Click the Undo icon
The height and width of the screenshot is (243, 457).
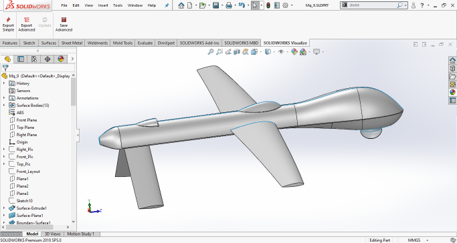pos(242,5)
